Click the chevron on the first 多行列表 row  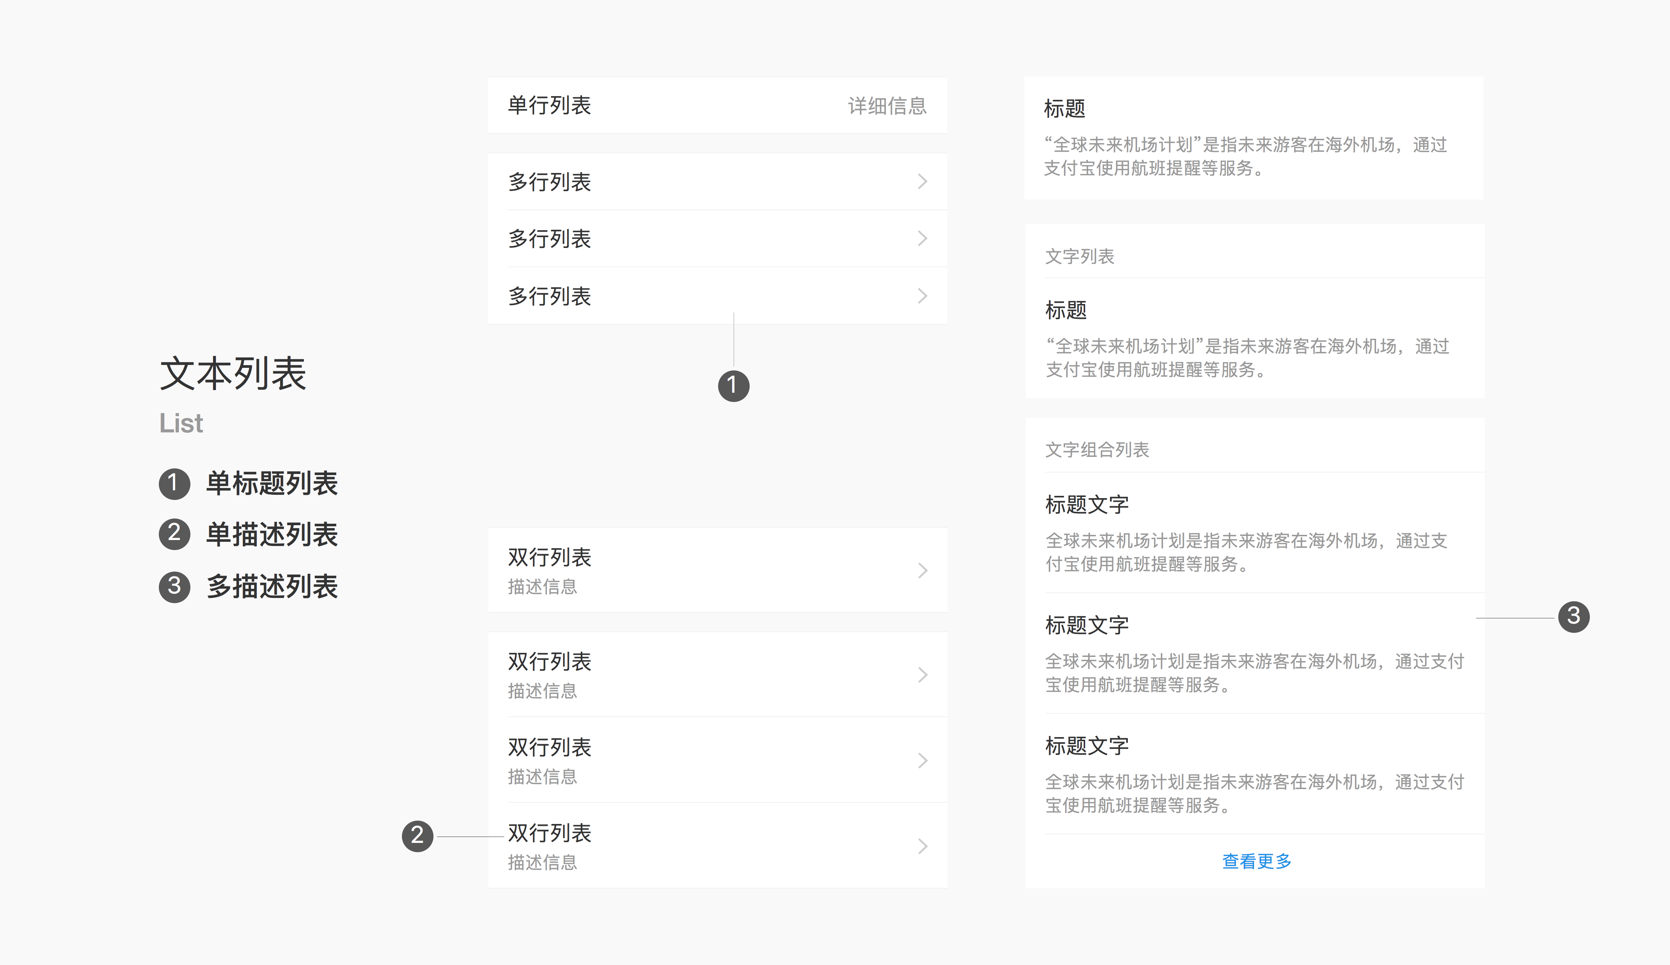[x=923, y=181]
